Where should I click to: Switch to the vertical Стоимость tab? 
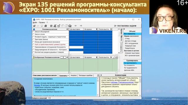[121, 47]
